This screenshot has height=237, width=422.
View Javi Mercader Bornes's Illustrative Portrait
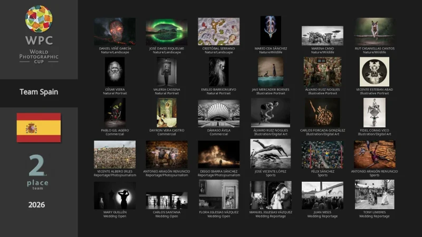pos(271,72)
